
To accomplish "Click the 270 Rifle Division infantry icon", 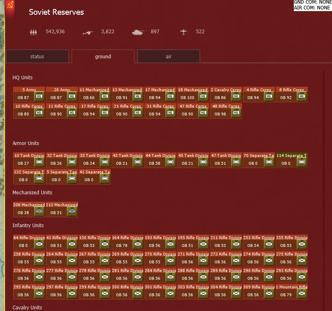I will (x=170, y=260).
